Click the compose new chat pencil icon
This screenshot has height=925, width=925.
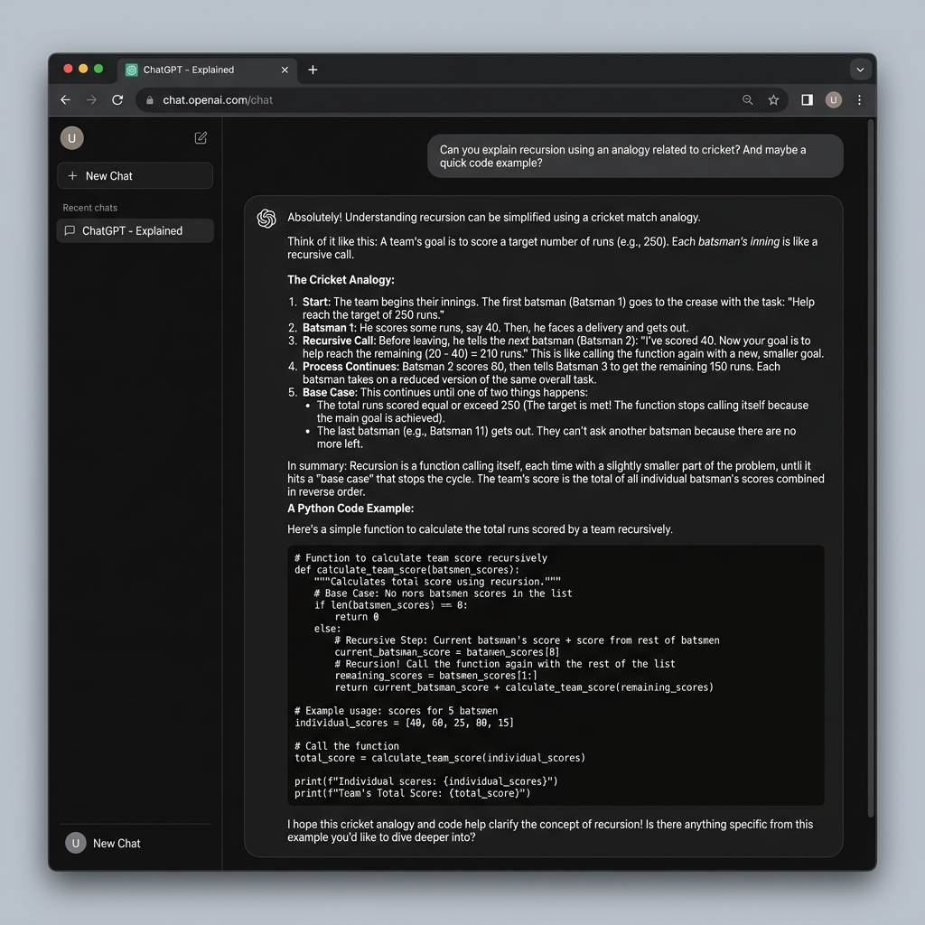[201, 138]
